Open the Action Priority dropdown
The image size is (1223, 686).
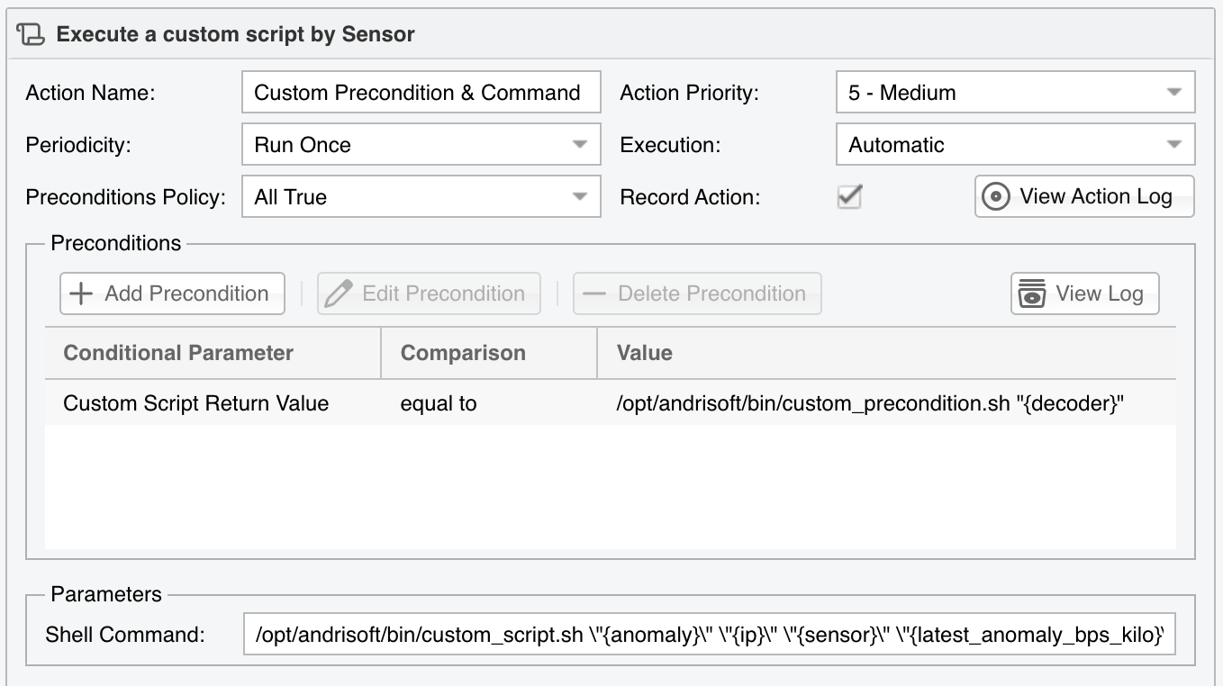[1016, 93]
